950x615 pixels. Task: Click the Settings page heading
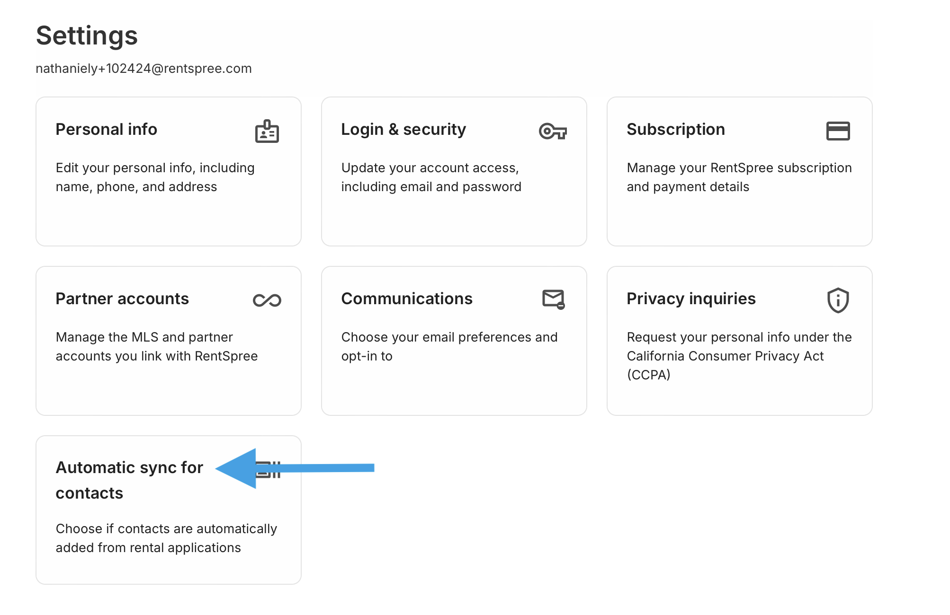(87, 35)
